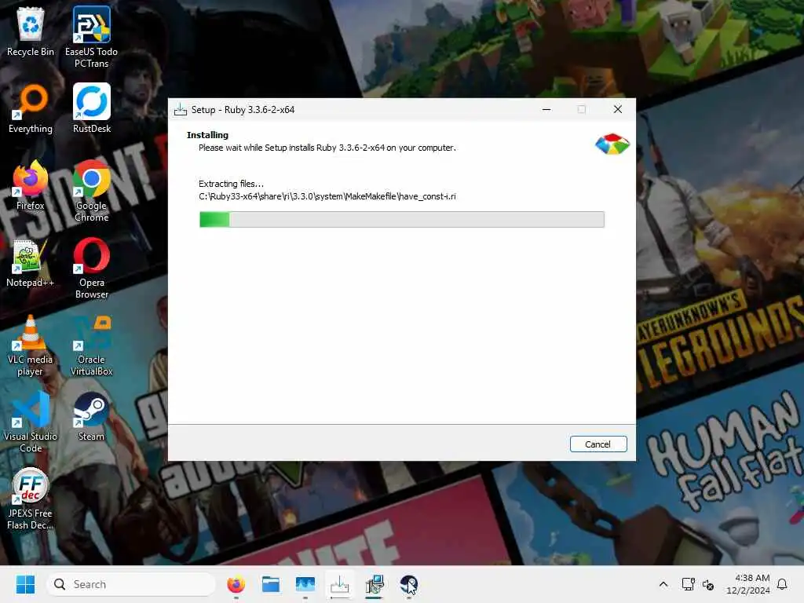Select the VLC media player shortcut

(31, 345)
